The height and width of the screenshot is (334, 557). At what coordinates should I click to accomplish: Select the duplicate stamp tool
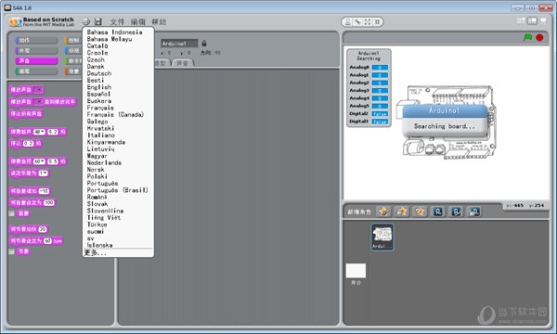pyautogui.click(x=348, y=22)
